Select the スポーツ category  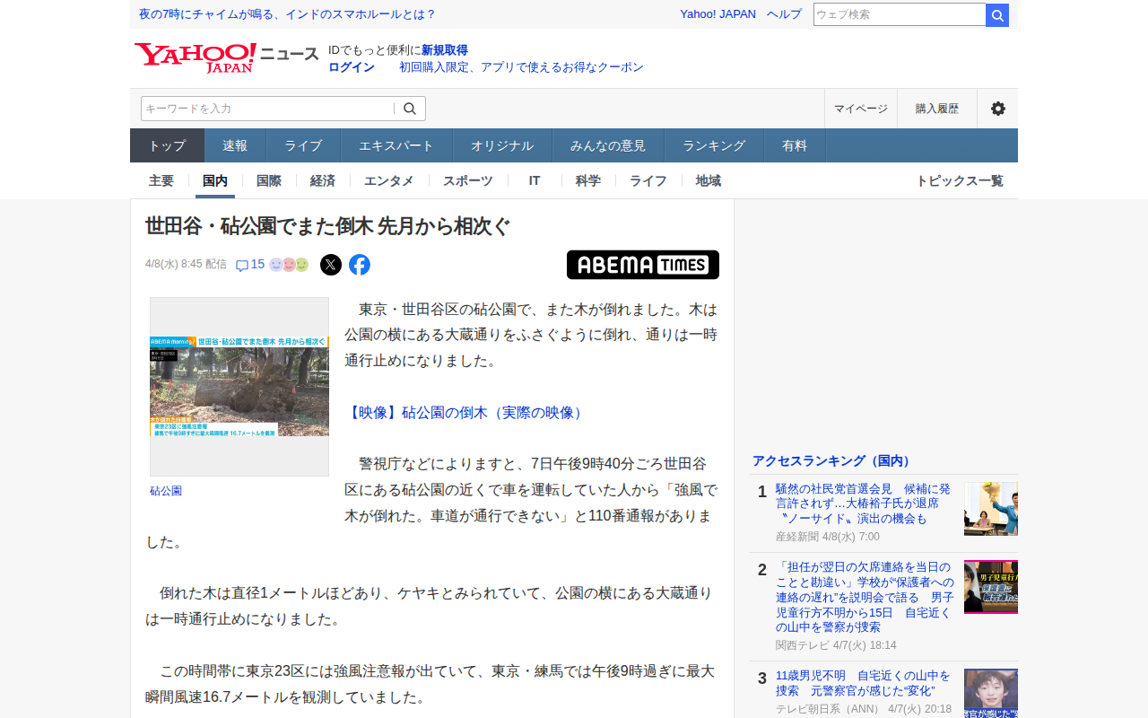click(x=468, y=180)
